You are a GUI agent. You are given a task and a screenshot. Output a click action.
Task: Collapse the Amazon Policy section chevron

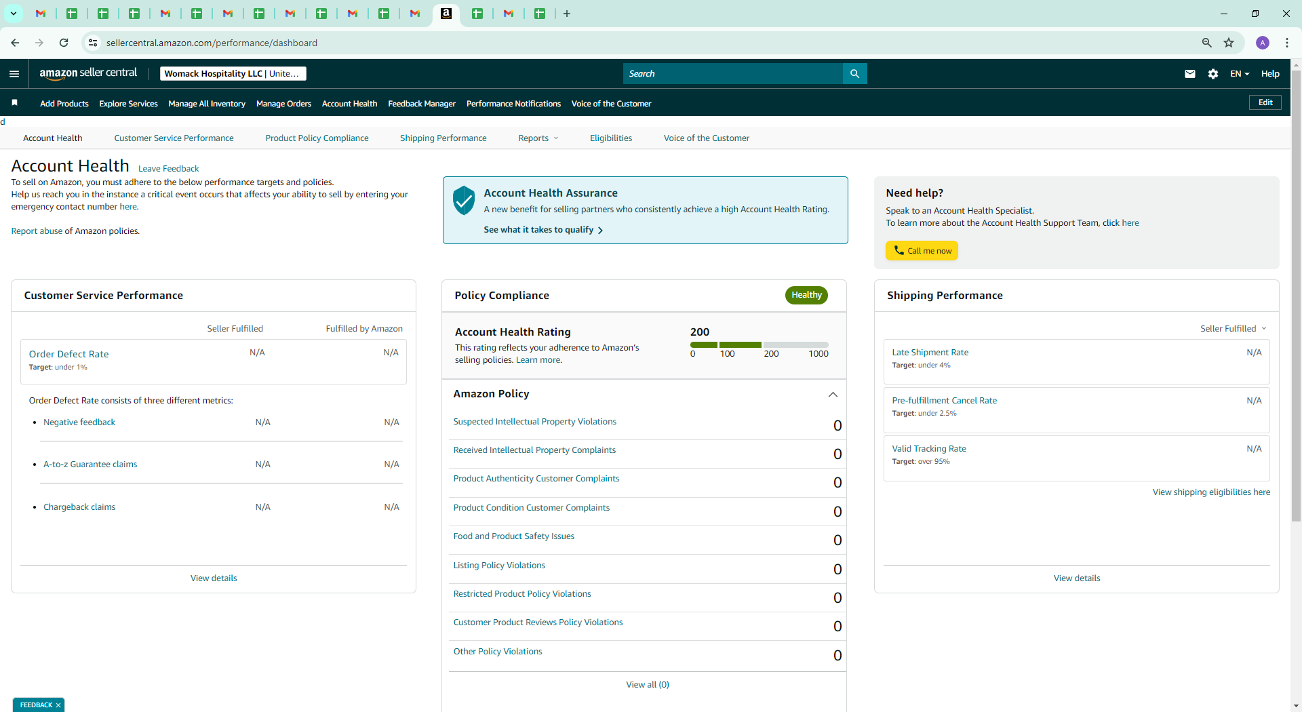[833, 395]
